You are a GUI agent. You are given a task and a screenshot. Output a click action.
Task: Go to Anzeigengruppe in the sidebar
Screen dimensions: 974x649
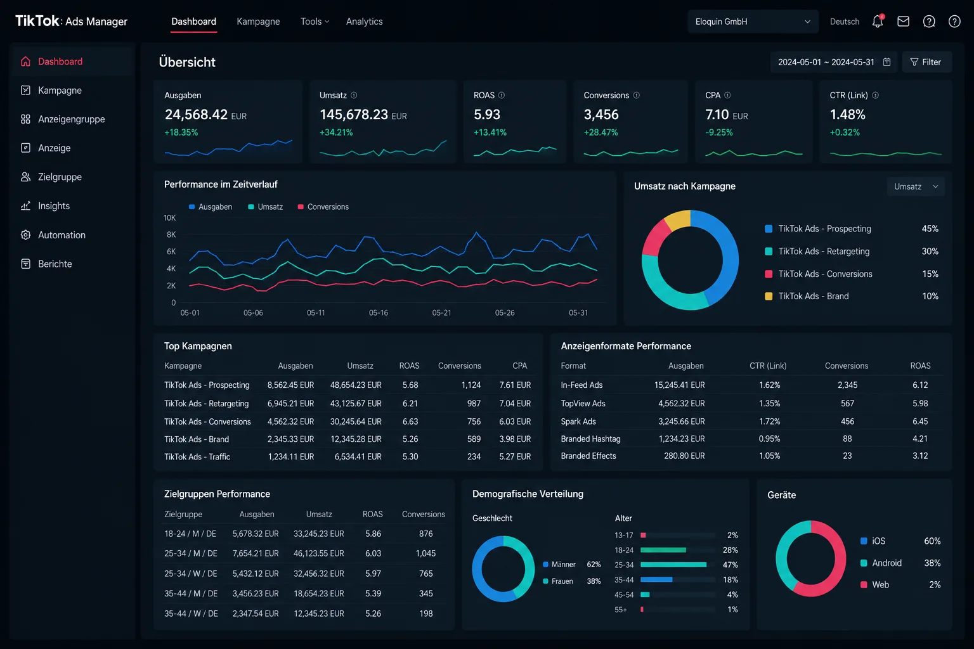point(71,119)
